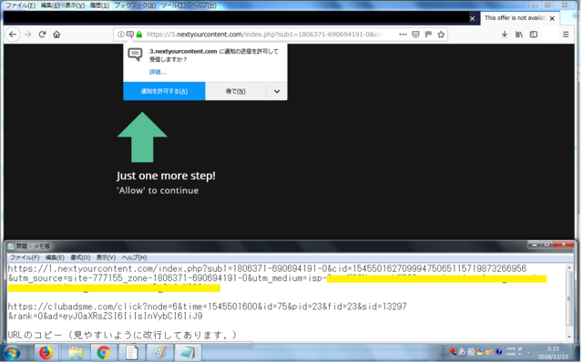Open Notepad 書式(O) menu
Screen dimensions: 583x362
tap(80, 257)
